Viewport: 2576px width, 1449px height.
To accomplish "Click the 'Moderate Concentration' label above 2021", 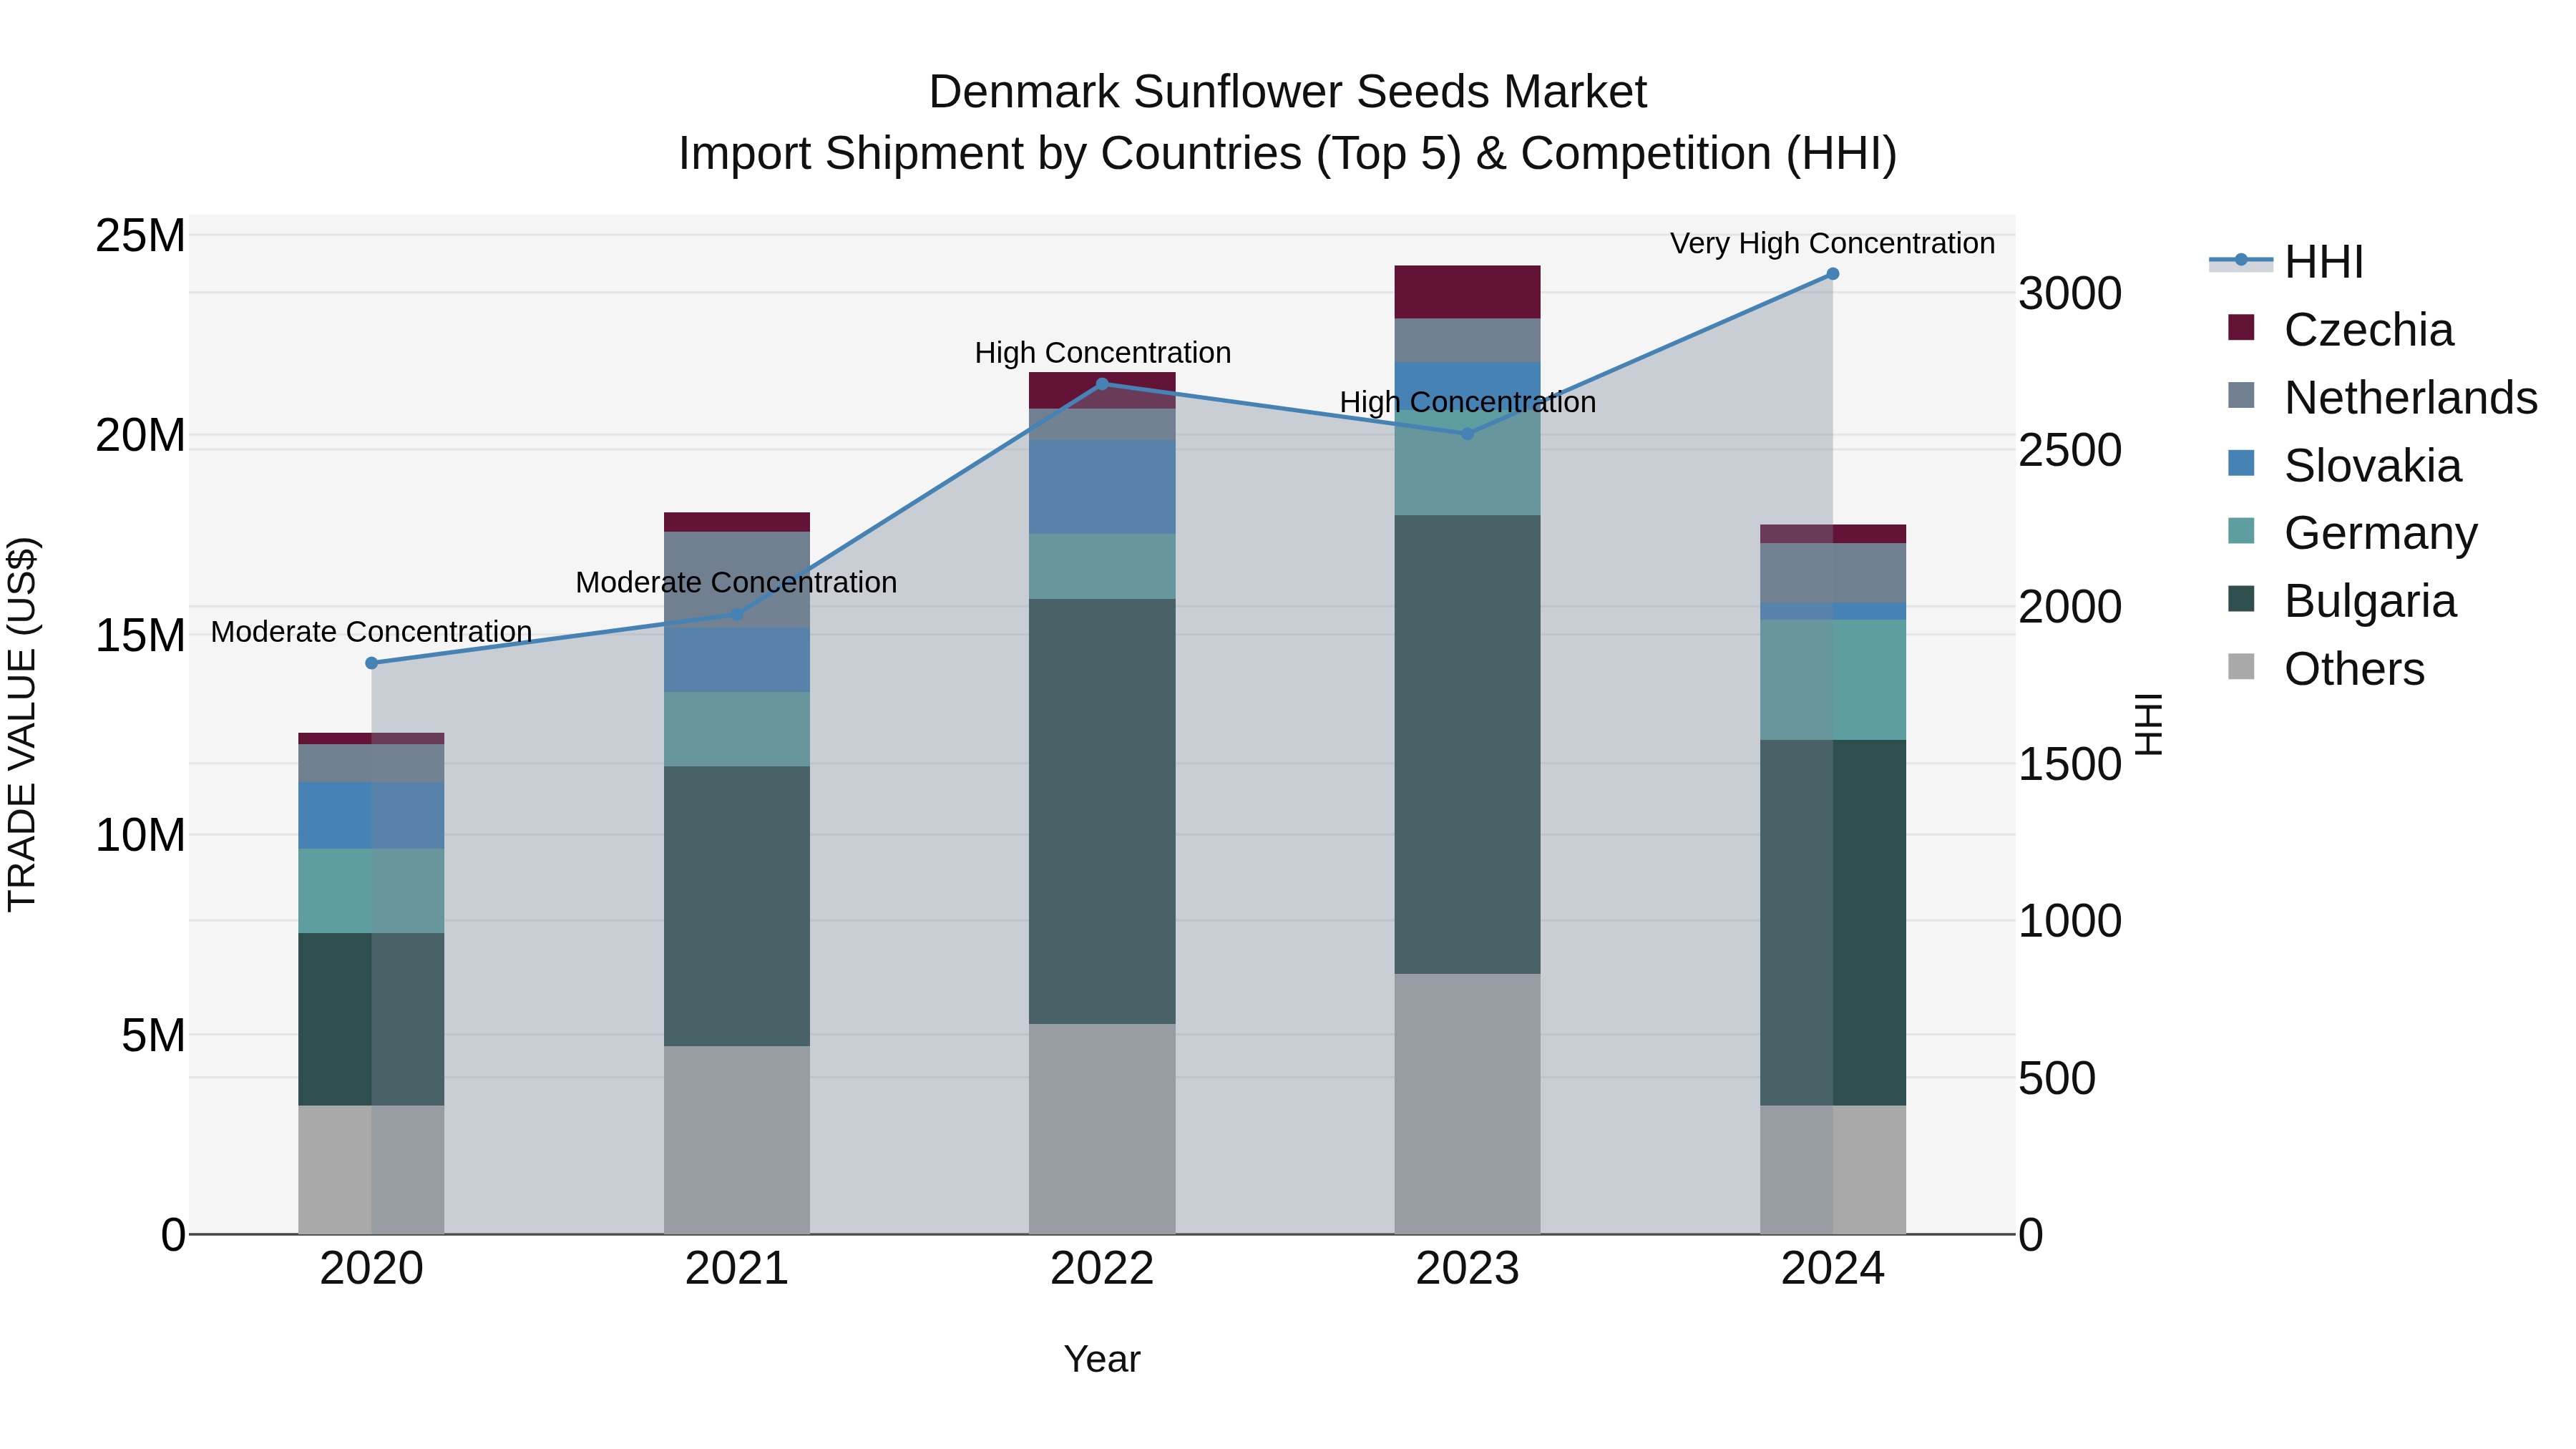I will pyautogui.click(x=737, y=582).
